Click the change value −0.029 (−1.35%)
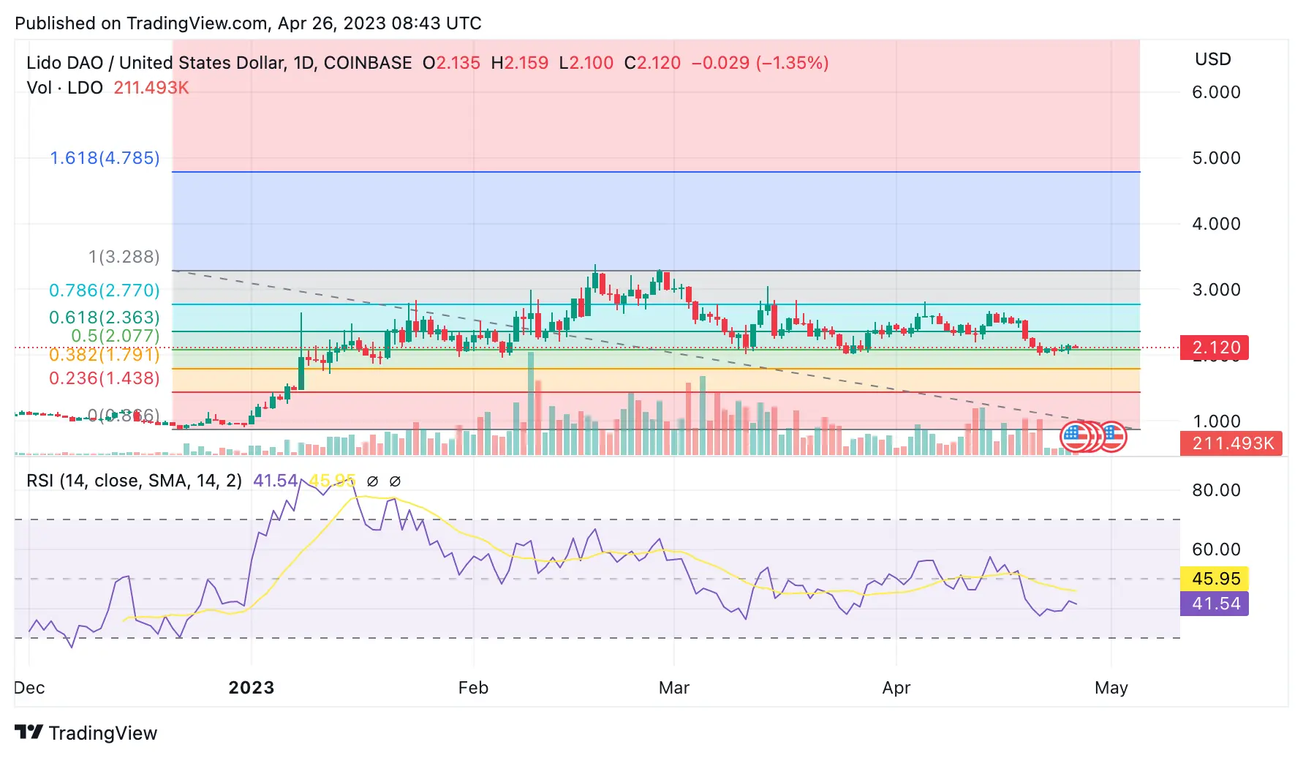1303x758 pixels. (760, 63)
